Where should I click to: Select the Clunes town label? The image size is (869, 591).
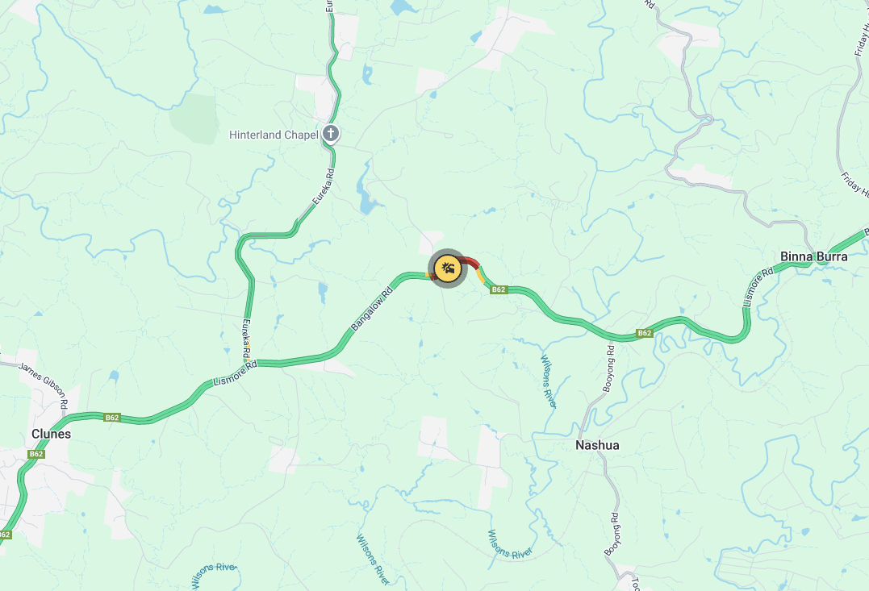pyautogui.click(x=51, y=434)
